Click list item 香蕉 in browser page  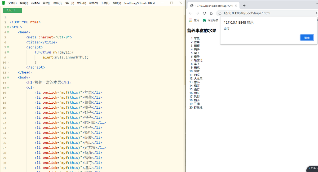tap(197, 42)
